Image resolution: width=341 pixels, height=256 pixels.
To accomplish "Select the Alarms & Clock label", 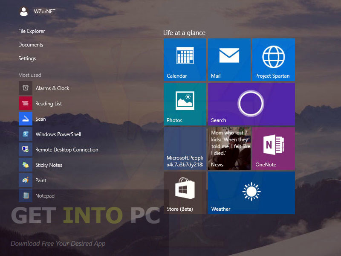I will tap(52, 88).
